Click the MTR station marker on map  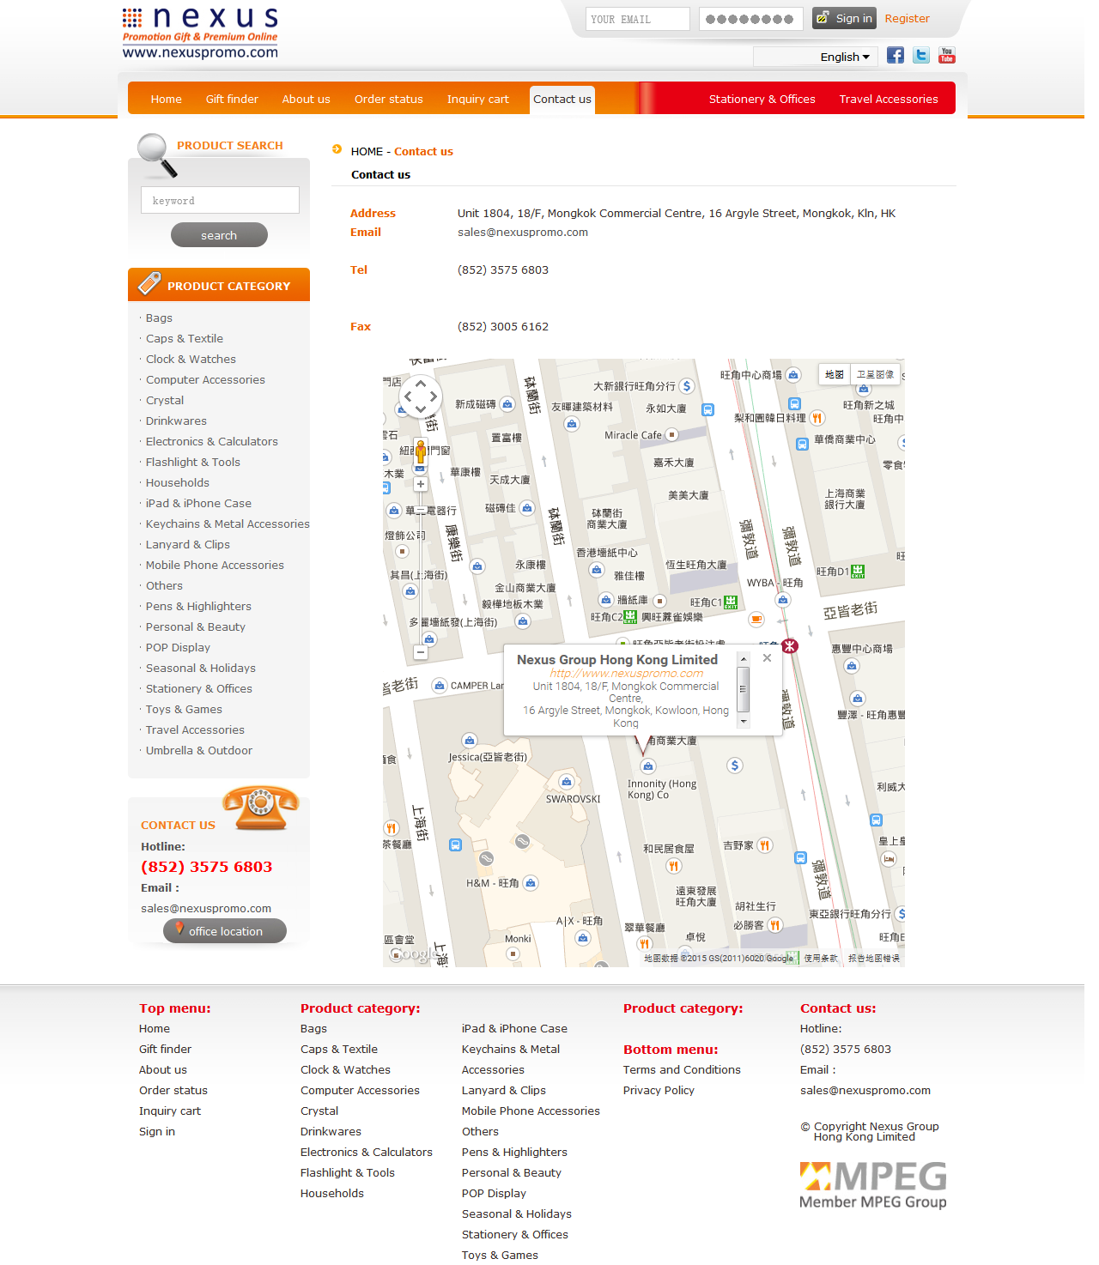coord(790,646)
